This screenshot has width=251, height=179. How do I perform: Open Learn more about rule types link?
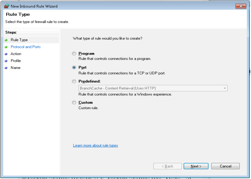(x=95, y=145)
